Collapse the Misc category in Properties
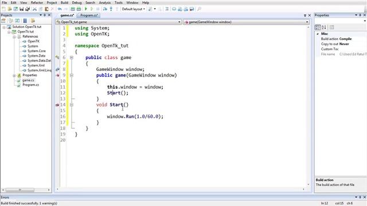The width and height of the screenshot is (367, 206). pos(318,34)
